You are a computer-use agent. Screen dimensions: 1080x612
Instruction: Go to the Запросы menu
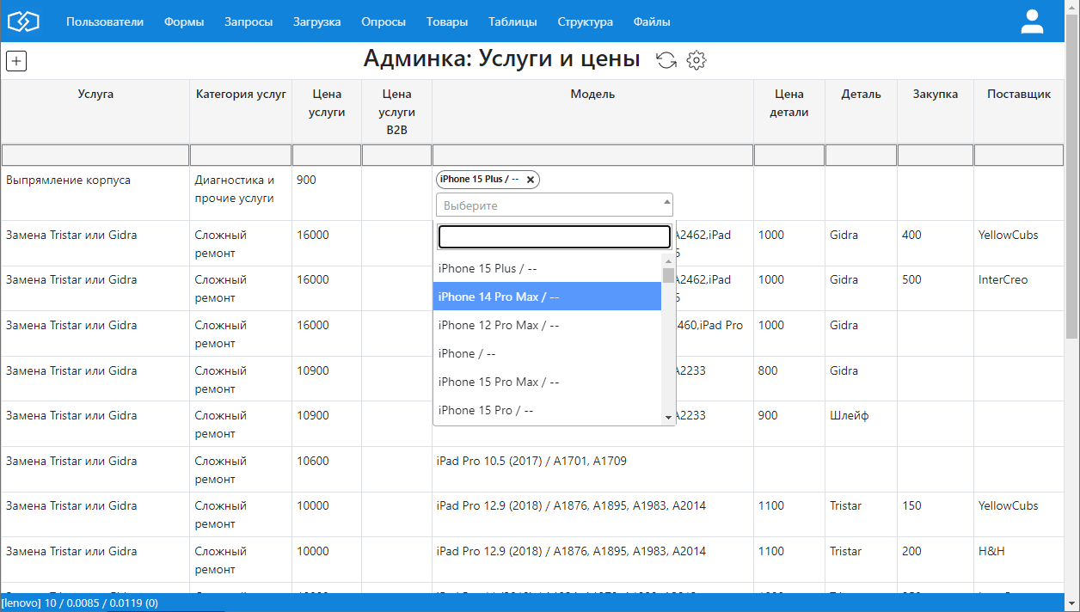249,21
